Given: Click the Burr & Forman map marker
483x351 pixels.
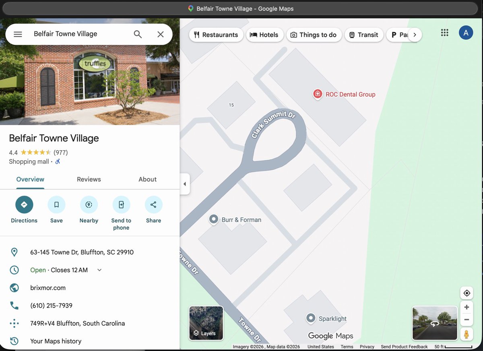Looking at the screenshot, I should click(214, 219).
